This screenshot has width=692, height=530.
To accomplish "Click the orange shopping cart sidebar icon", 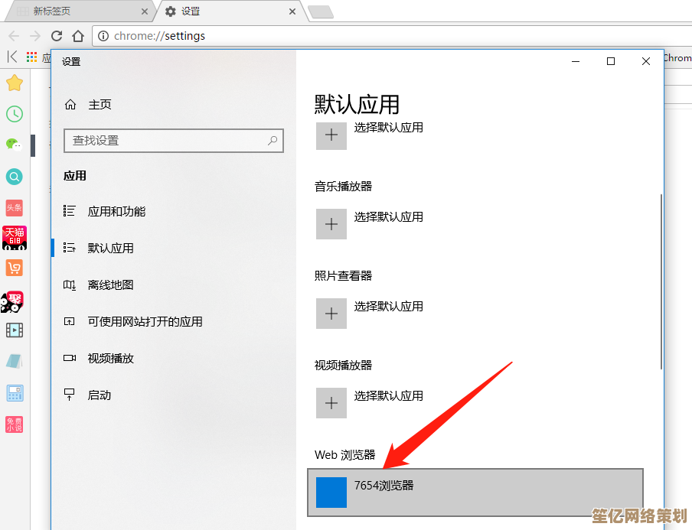I will tap(14, 268).
